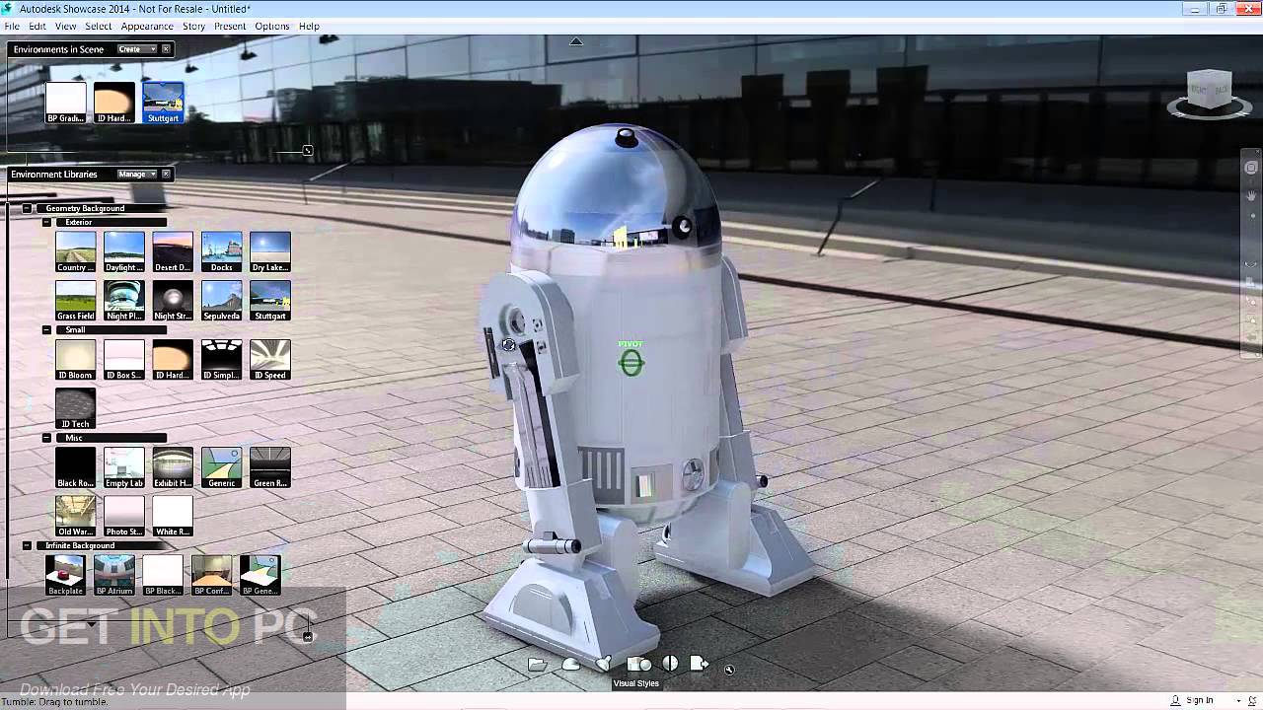Open the Select menu
The image size is (1263, 710).
(x=98, y=26)
